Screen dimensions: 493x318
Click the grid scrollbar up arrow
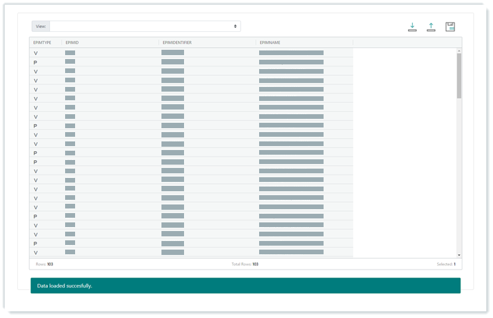pos(458,50)
